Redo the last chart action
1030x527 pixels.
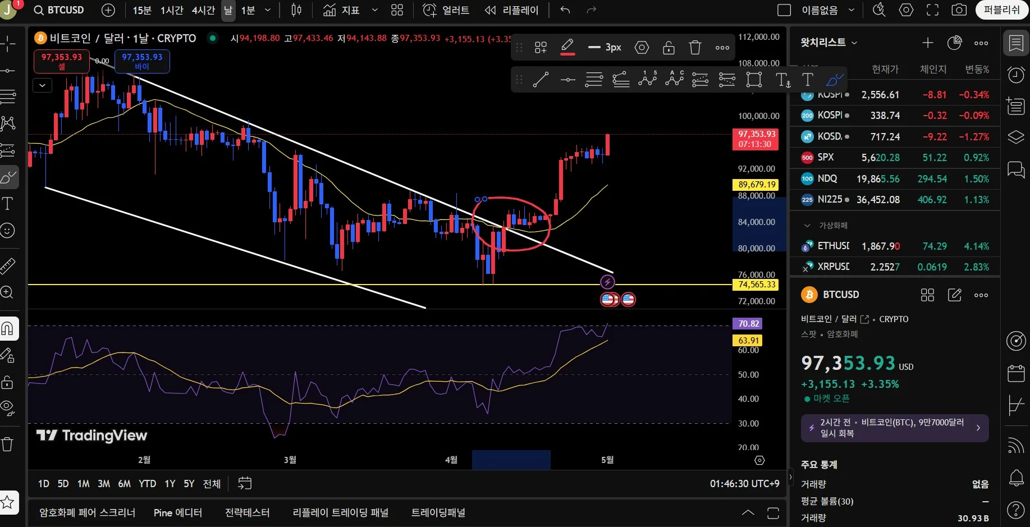point(591,10)
